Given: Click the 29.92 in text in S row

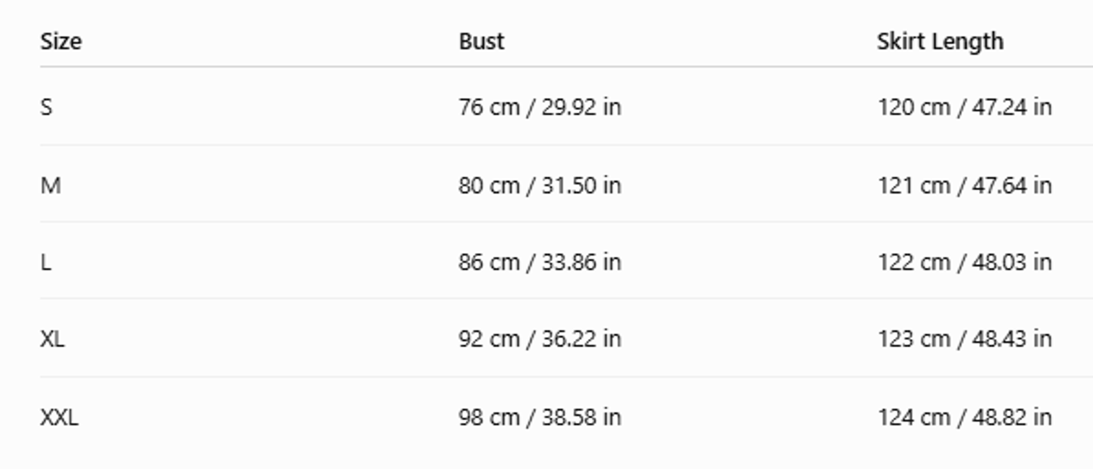Looking at the screenshot, I should click(x=581, y=107).
